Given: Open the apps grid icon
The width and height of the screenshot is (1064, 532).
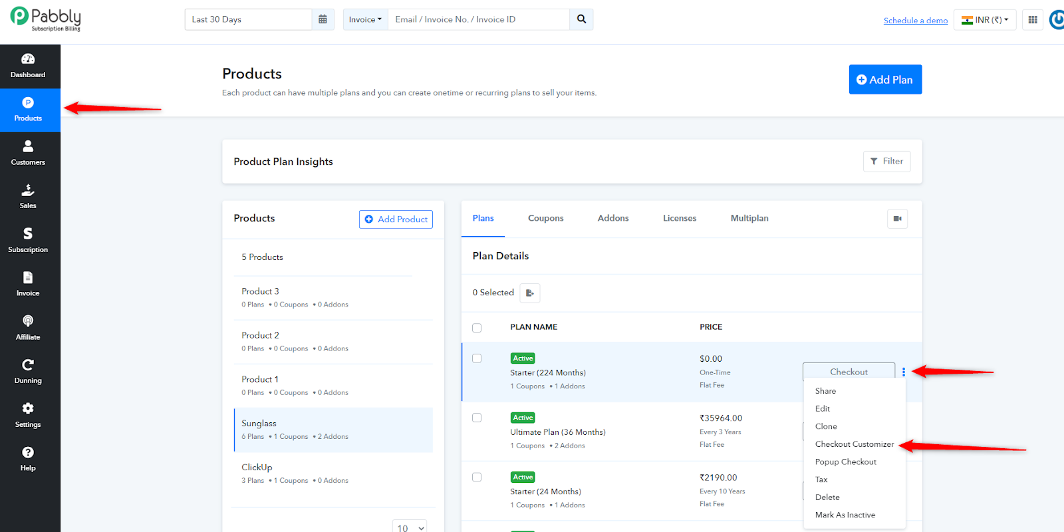Looking at the screenshot, I should click(x=1033, y=20).
